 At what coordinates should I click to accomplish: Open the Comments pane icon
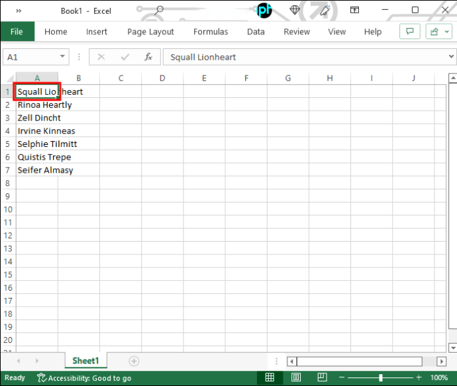click(410, 31)
